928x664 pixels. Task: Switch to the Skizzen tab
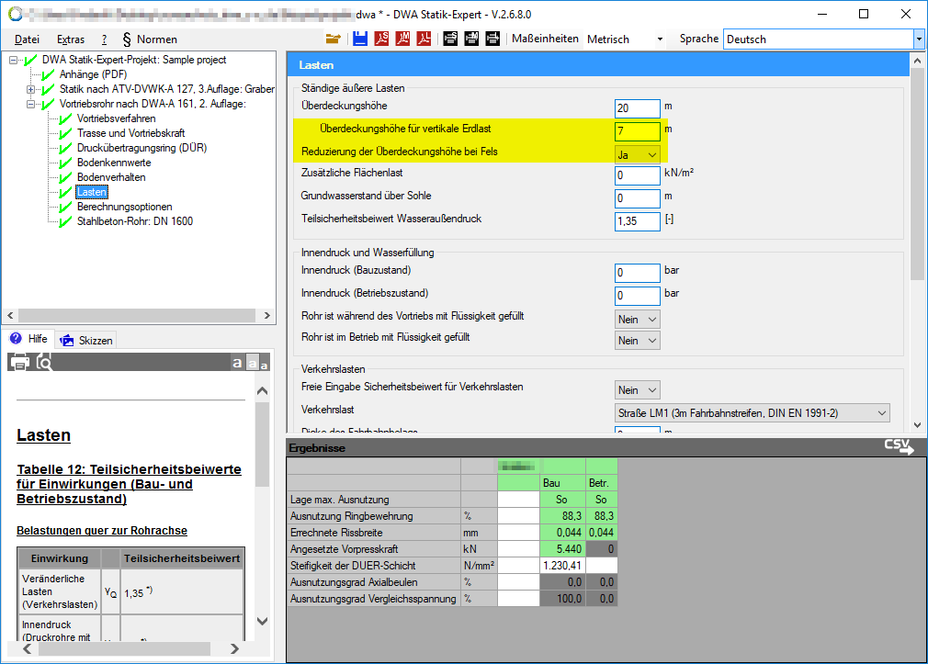(87, 340)
